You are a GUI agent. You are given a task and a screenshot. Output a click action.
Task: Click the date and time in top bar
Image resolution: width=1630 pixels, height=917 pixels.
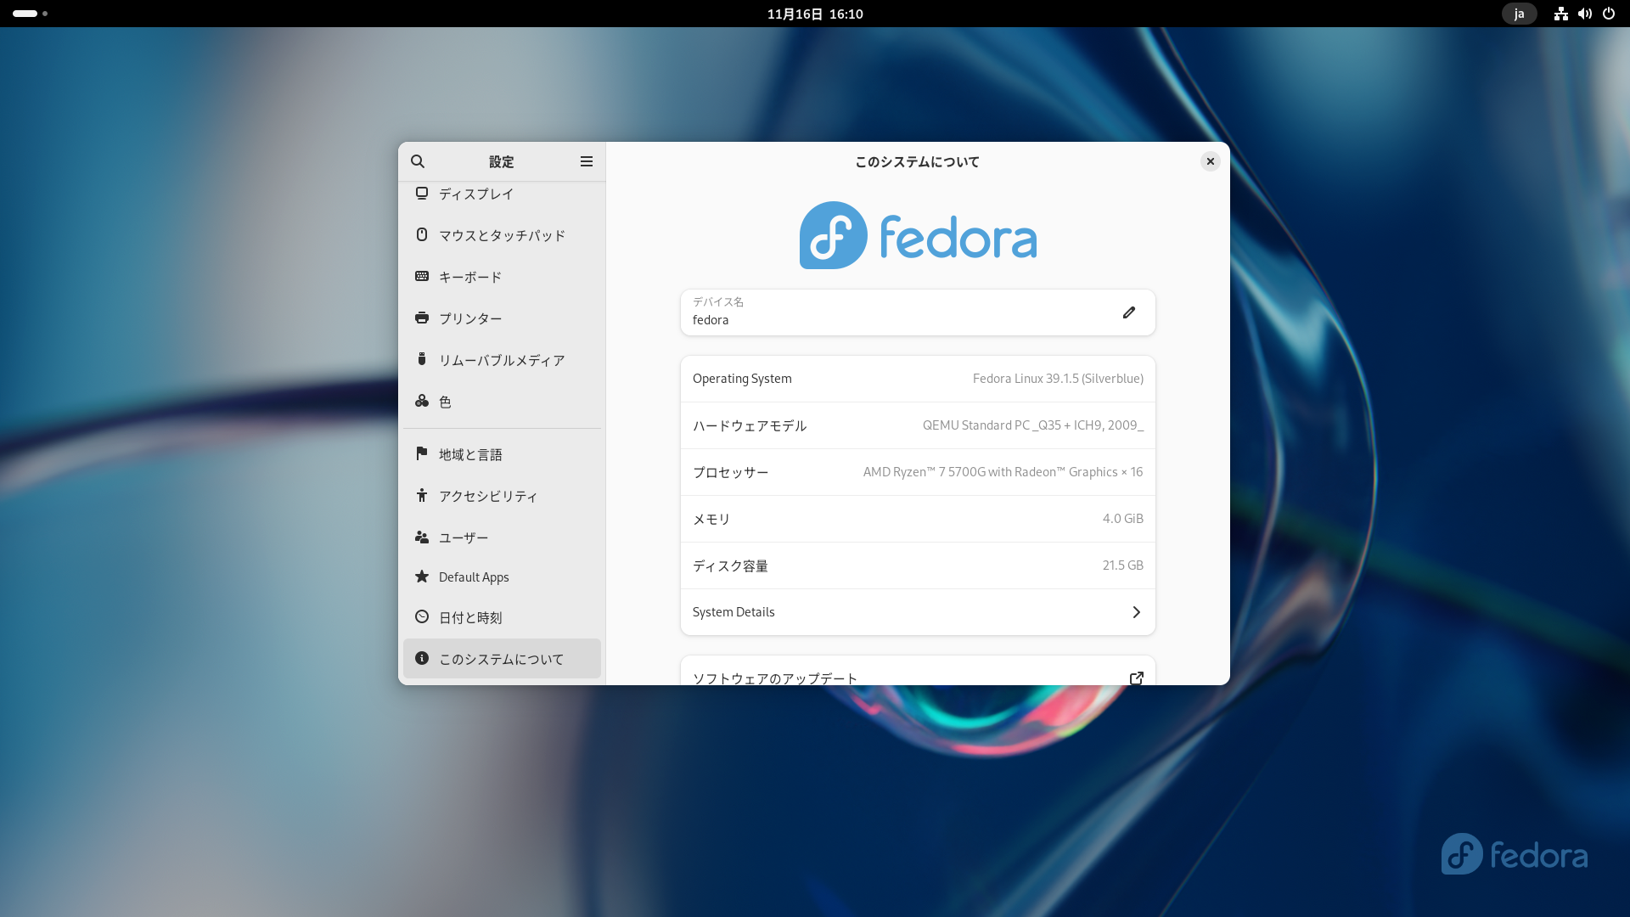pyautogui.click(x=815, y=14)
